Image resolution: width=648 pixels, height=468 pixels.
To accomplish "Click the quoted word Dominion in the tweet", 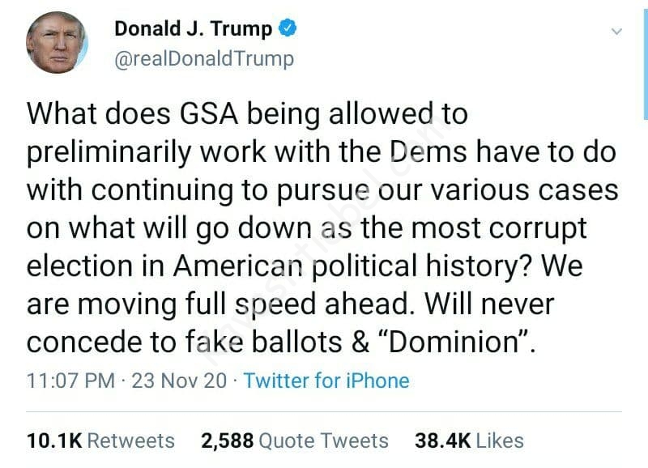I will [453, 341].
